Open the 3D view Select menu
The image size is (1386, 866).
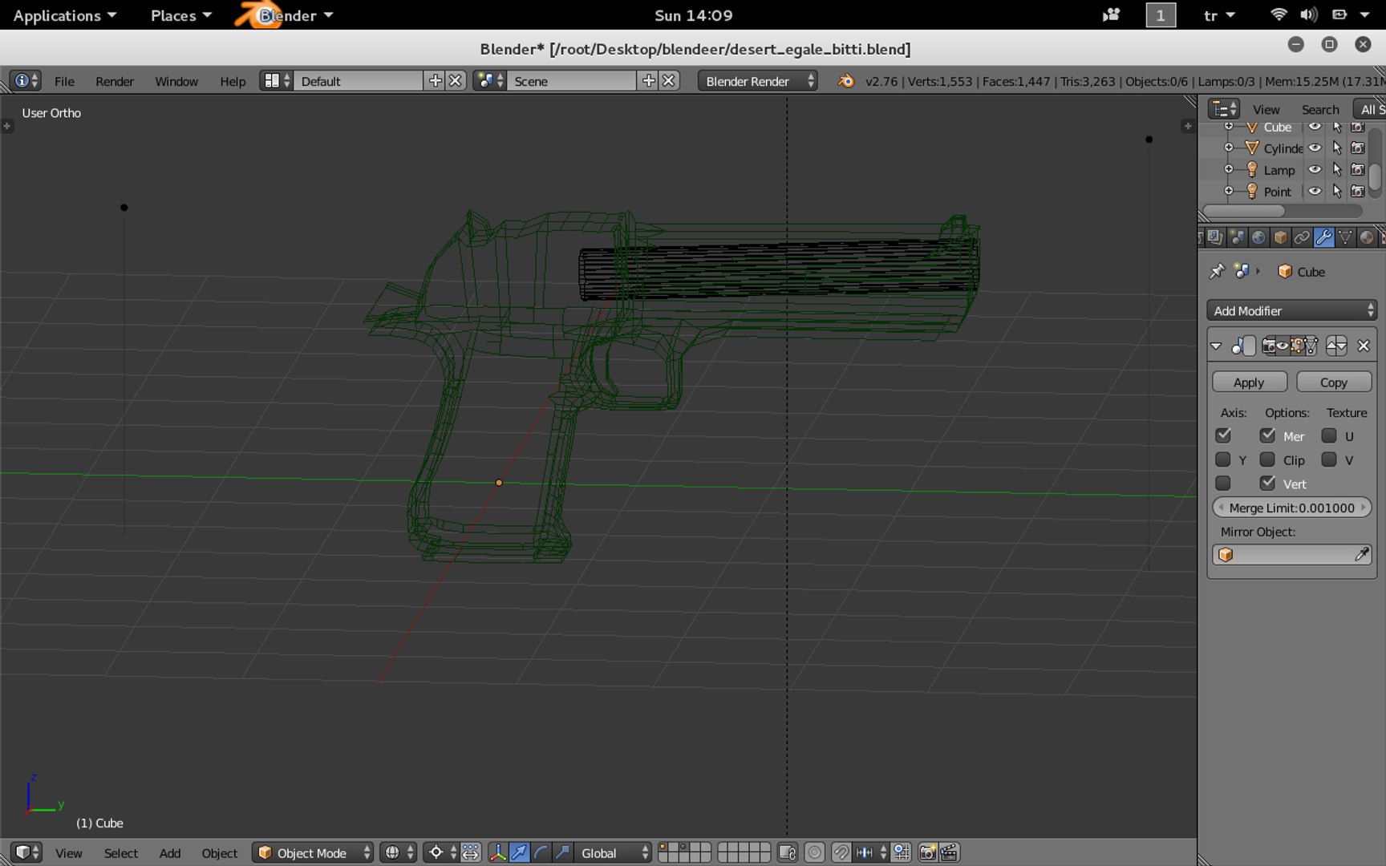coord(121,852)
